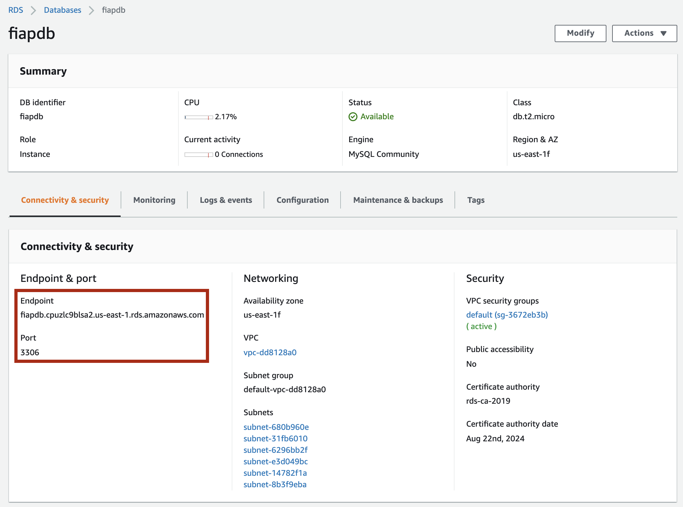Image resolution: width=683 pixels, height=507 pixels.
Task: Open the Logs & events tab
Action: (x=226, y=200)
